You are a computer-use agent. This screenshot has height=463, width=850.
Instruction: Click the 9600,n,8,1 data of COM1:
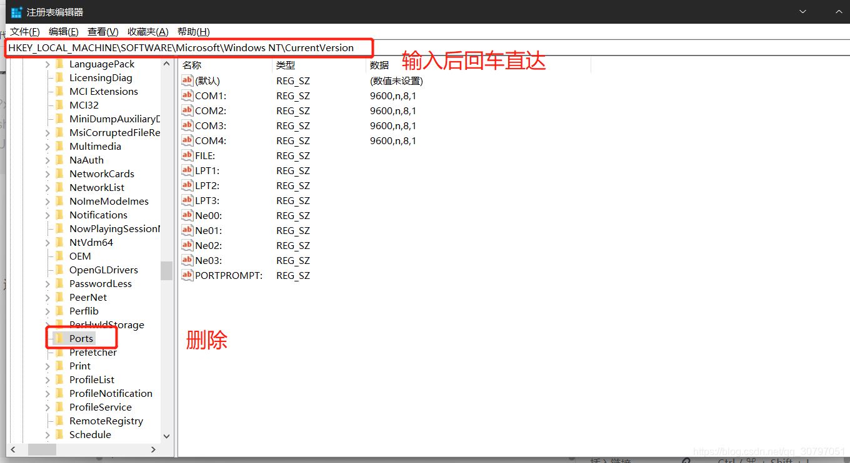coord(393,96)
